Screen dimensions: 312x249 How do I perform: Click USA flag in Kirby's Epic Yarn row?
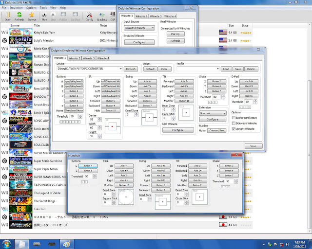pyautogui.click(x=223, y=32)
